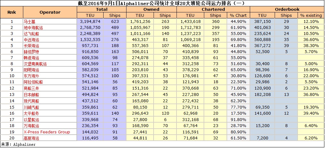The width and height of the screenshot is (325, 148).
Task: Select the Chartered group header
Action: point(213,10)
